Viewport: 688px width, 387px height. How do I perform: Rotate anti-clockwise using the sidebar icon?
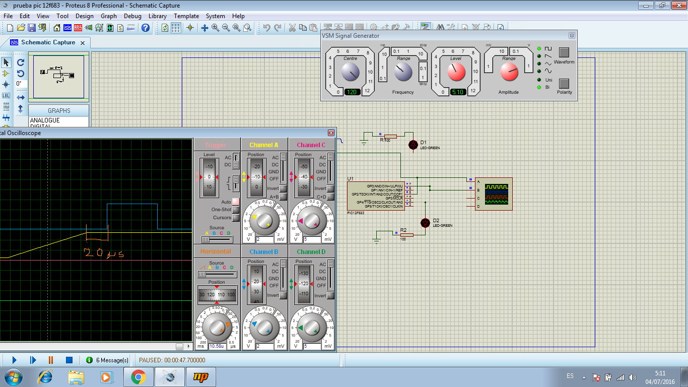21,74
